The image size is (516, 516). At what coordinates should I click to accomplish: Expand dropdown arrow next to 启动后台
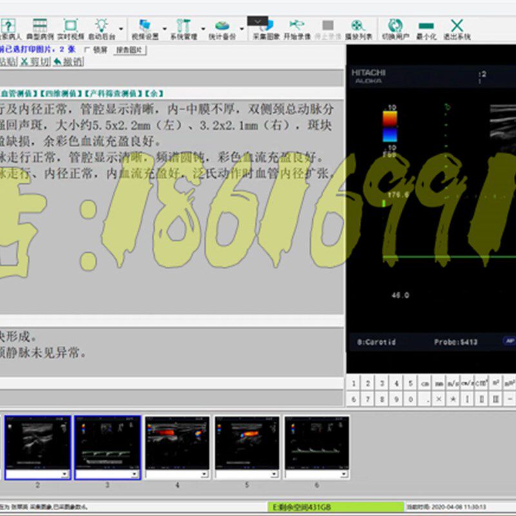pyautogui.click(x=121, y=29)
